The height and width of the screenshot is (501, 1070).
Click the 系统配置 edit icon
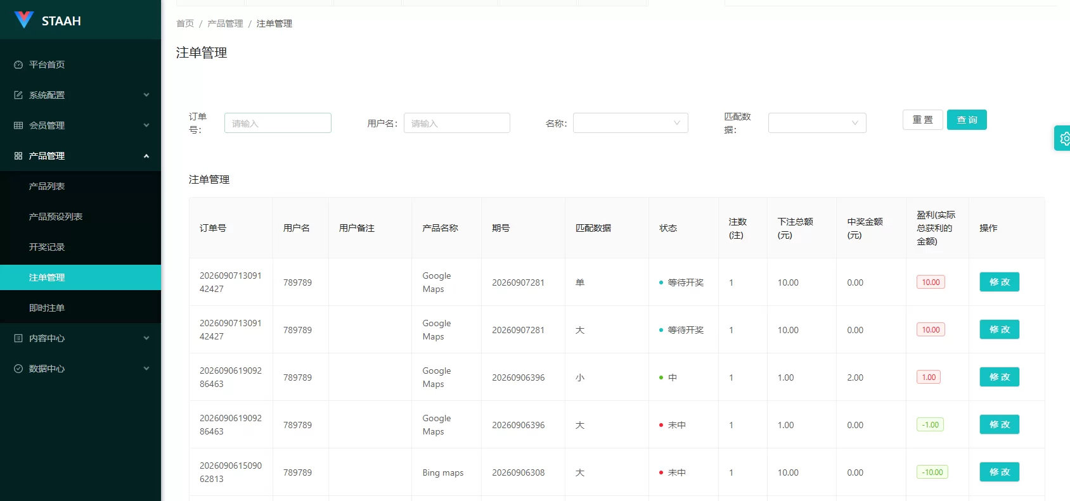click(18, 95)
